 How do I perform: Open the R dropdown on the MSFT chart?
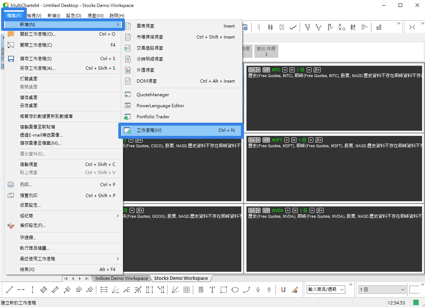point(319,140)
